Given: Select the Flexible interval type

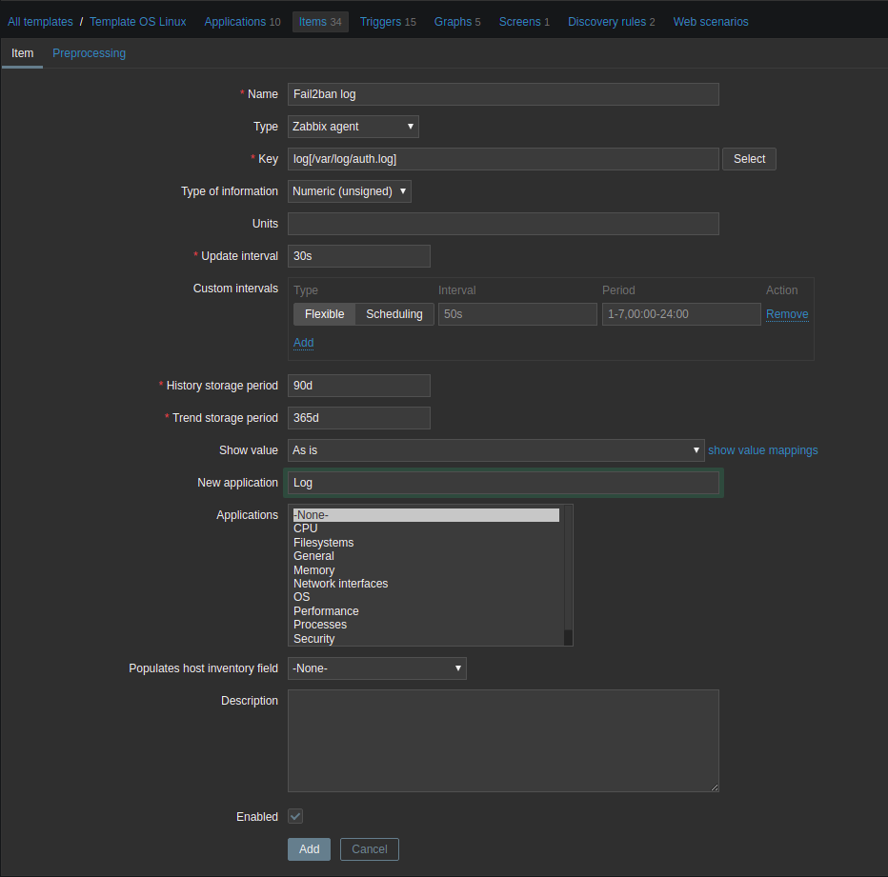Looking at the screenshot, I should [324, 314].
